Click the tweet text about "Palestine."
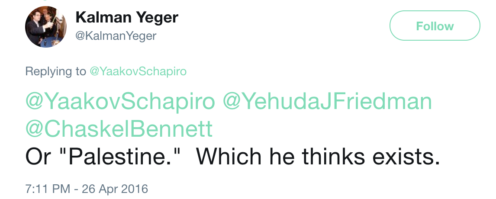Screen dimensions: 496x199 coord(232,157)
